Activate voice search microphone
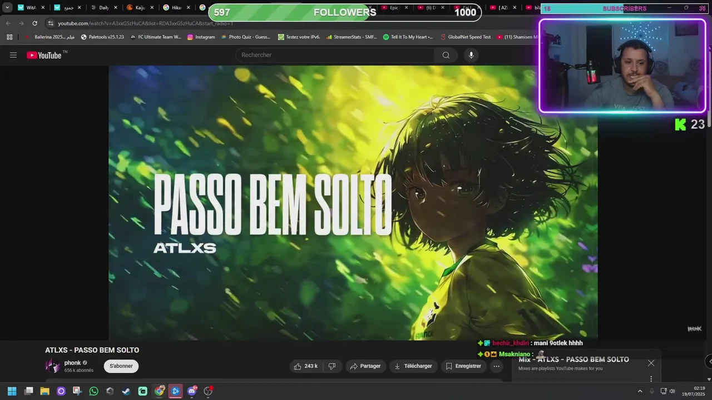Screen dimensions: 712x400 471,55
